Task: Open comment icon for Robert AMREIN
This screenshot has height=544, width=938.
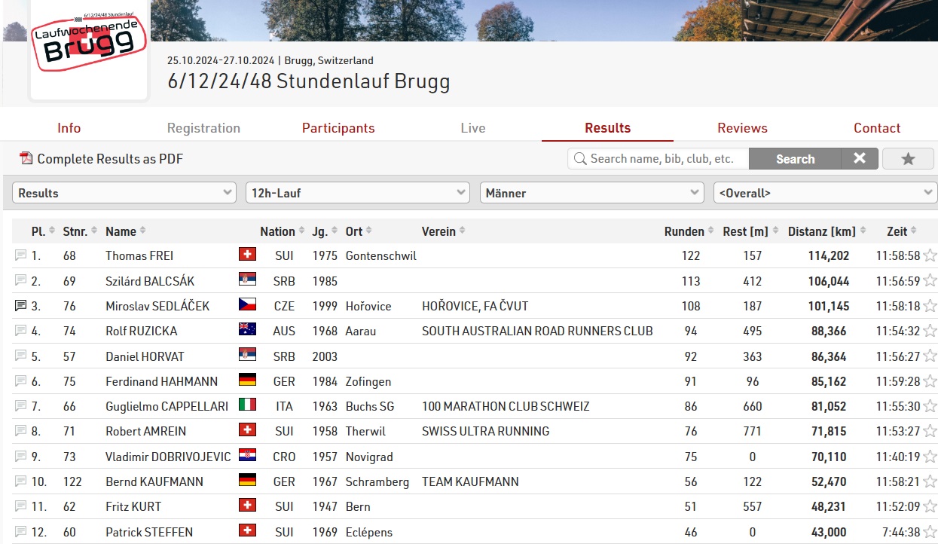Action: [20, 430]
